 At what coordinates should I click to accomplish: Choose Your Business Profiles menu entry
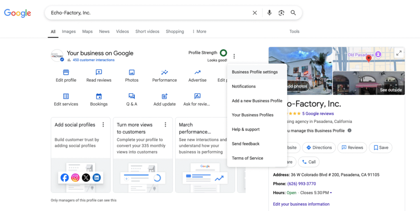257,115
